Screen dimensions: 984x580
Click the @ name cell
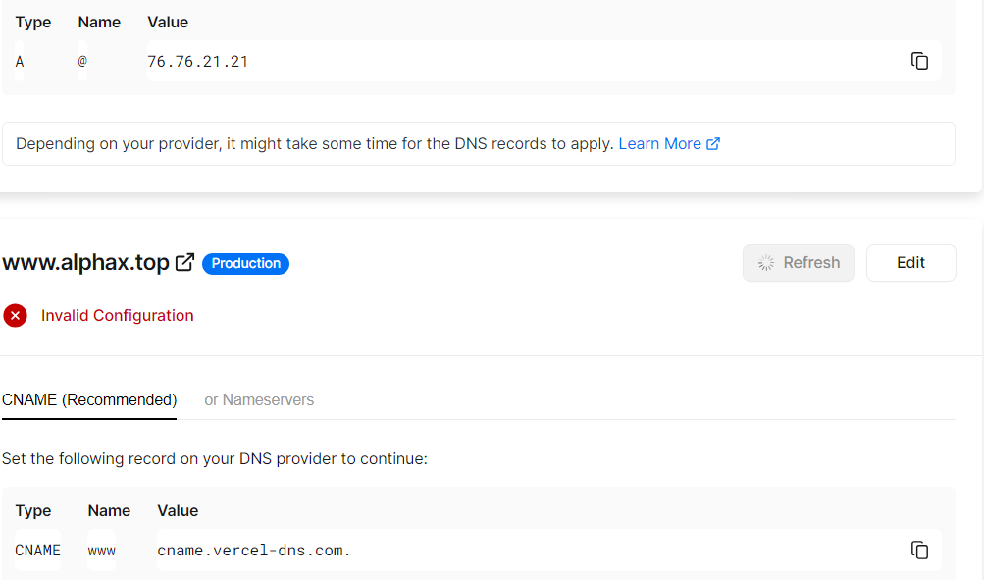click(x=82, y=62)
